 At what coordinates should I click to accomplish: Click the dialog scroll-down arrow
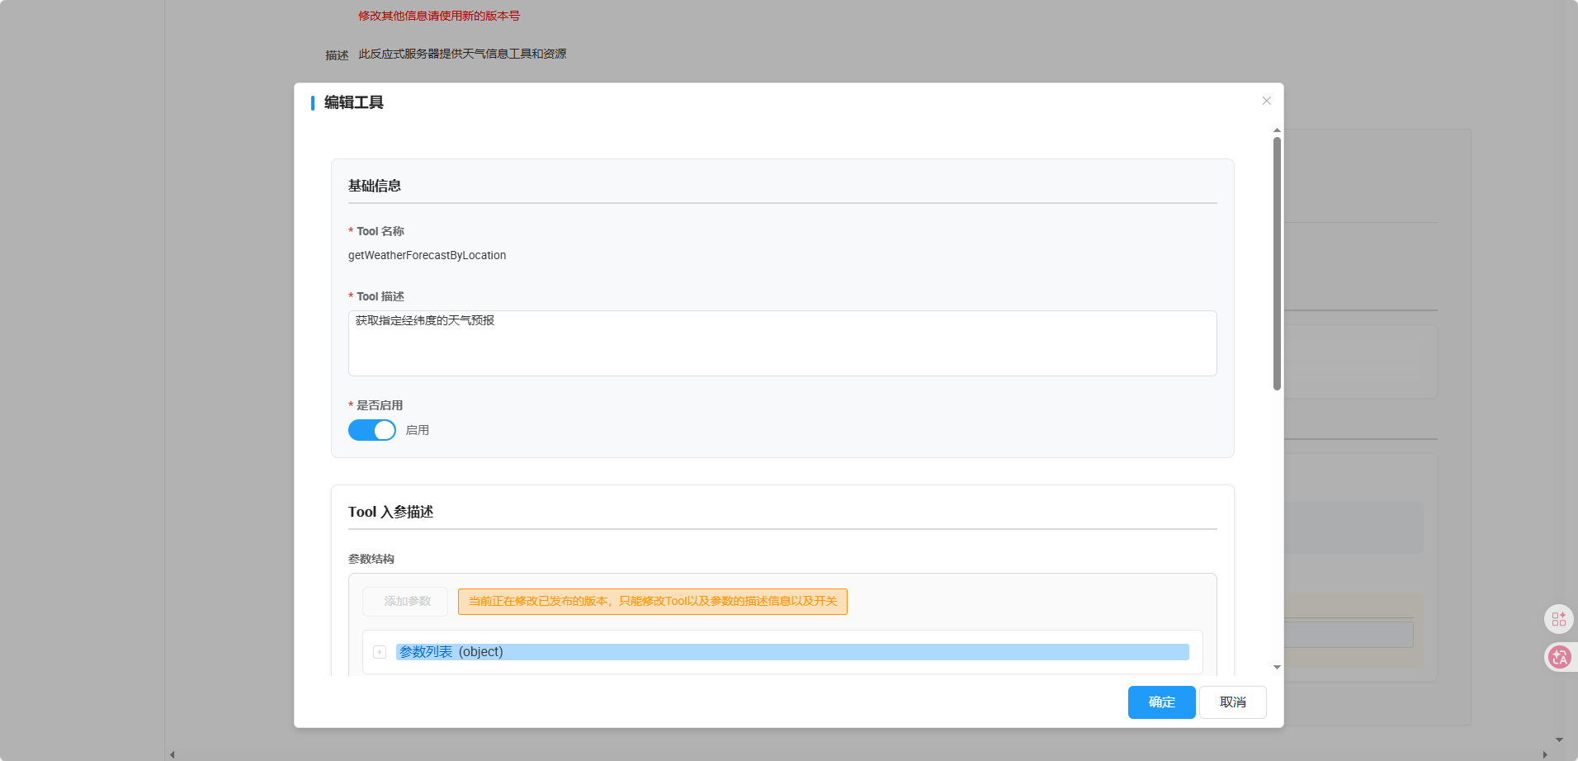1277,667
